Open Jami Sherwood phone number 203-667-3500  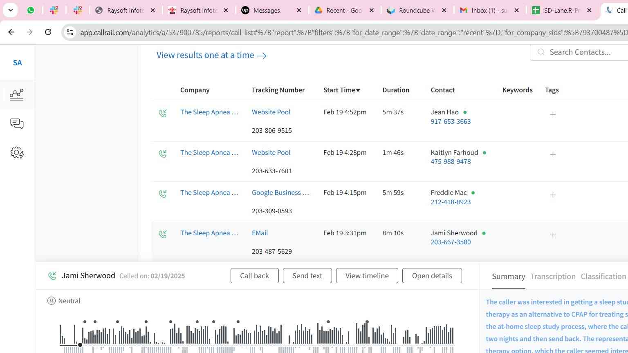(451, 242)
